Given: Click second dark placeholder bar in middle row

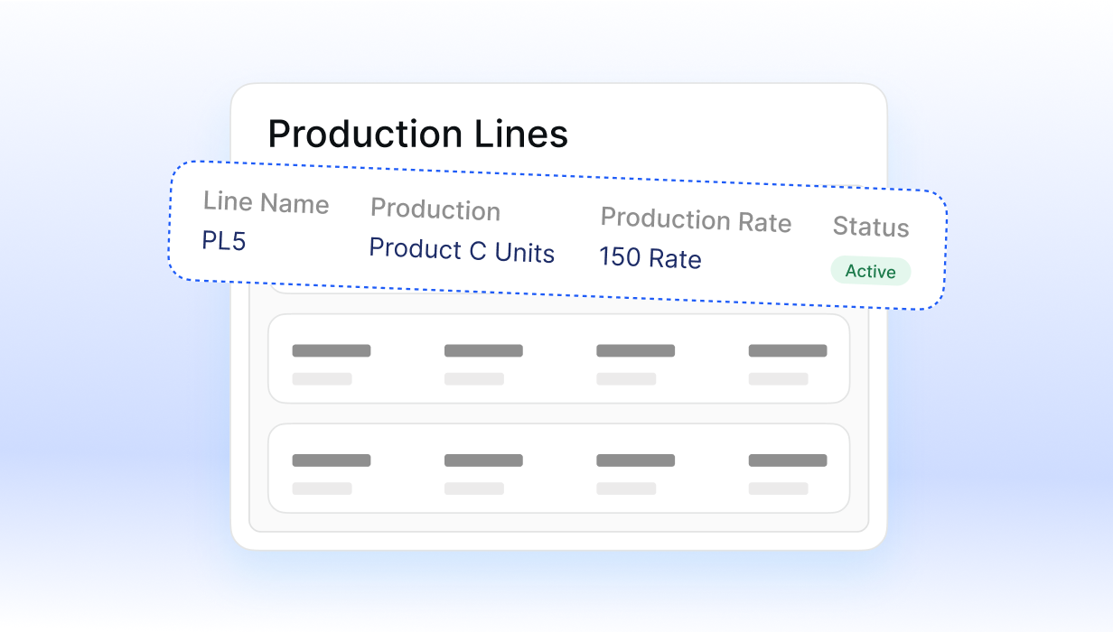Looking at the screenshot, I should tap(483, 350).
